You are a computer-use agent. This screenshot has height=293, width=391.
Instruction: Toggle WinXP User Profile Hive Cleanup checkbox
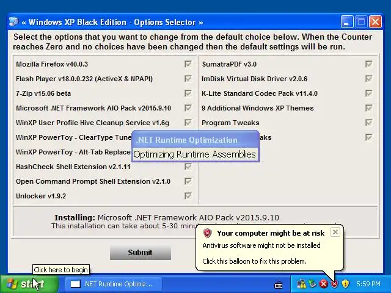[188, 123]
